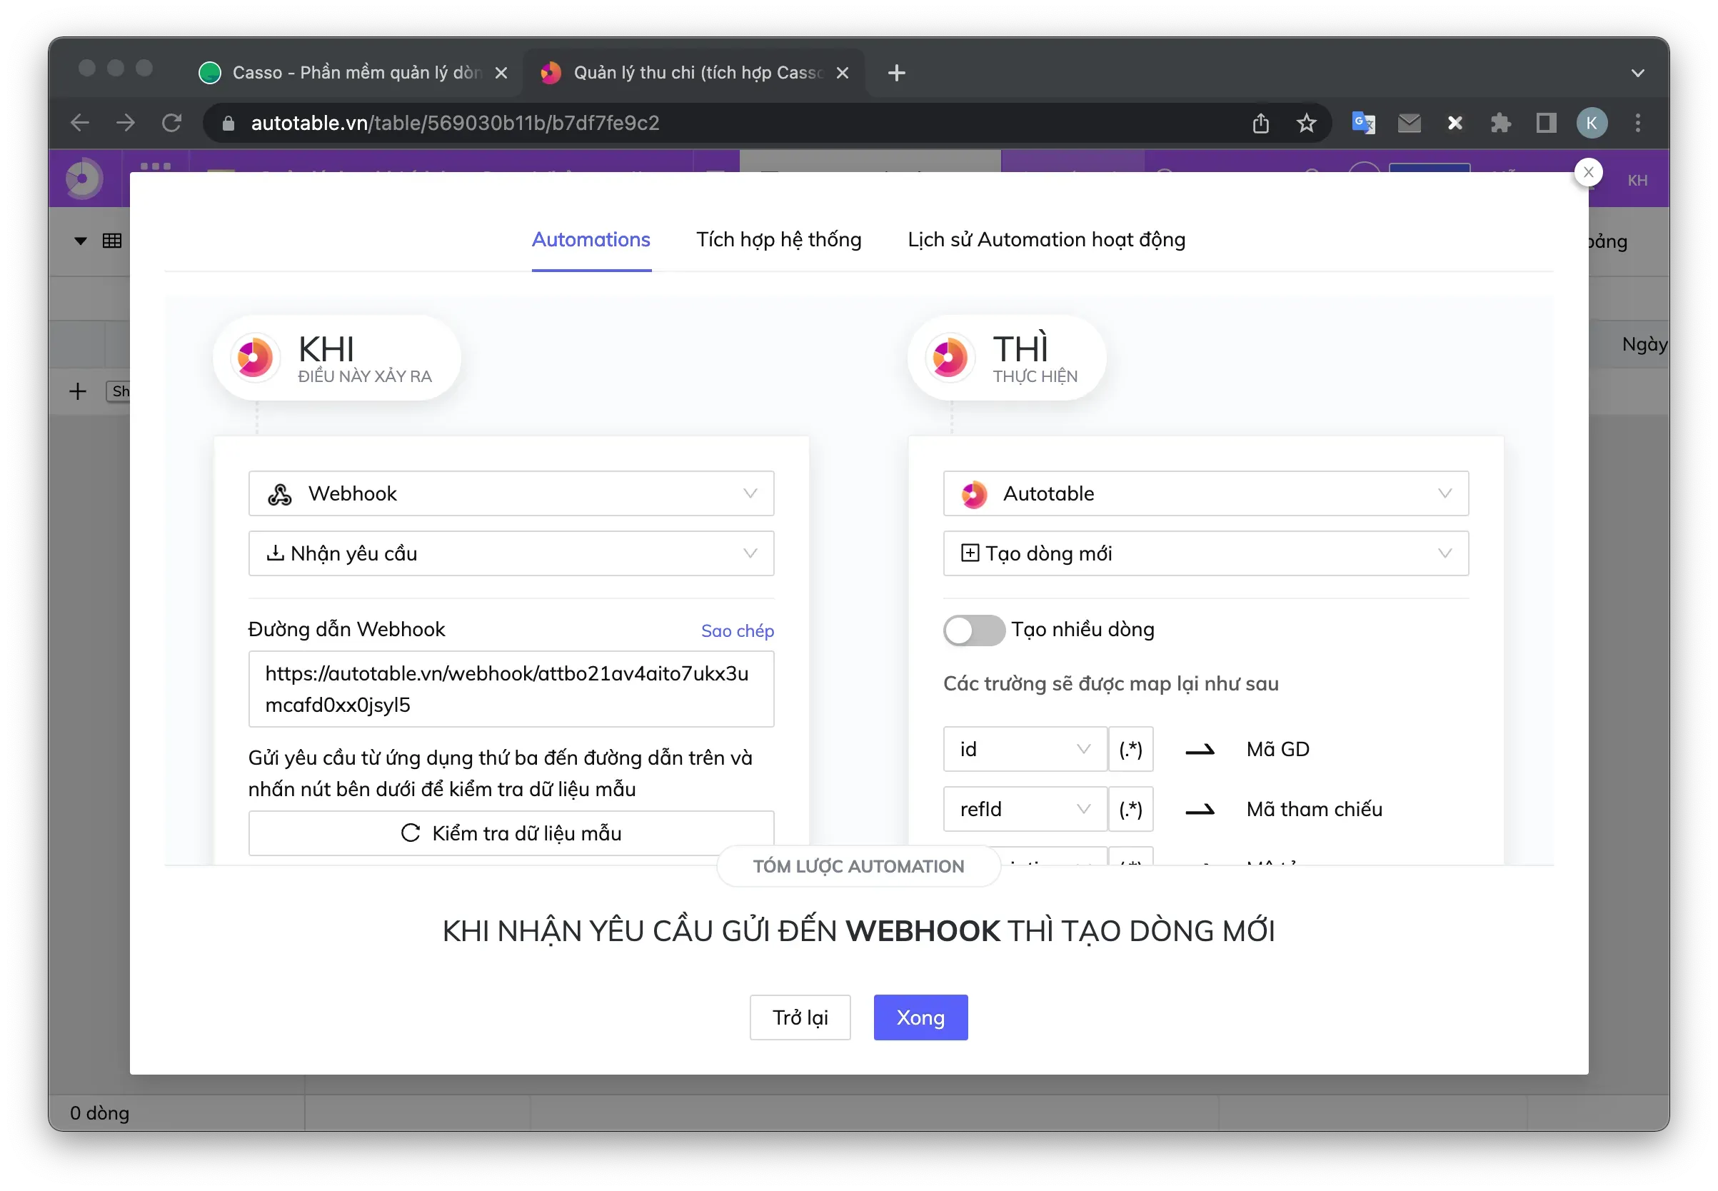Open the Tạo dòng mới dropdown

pos(1206,553)
